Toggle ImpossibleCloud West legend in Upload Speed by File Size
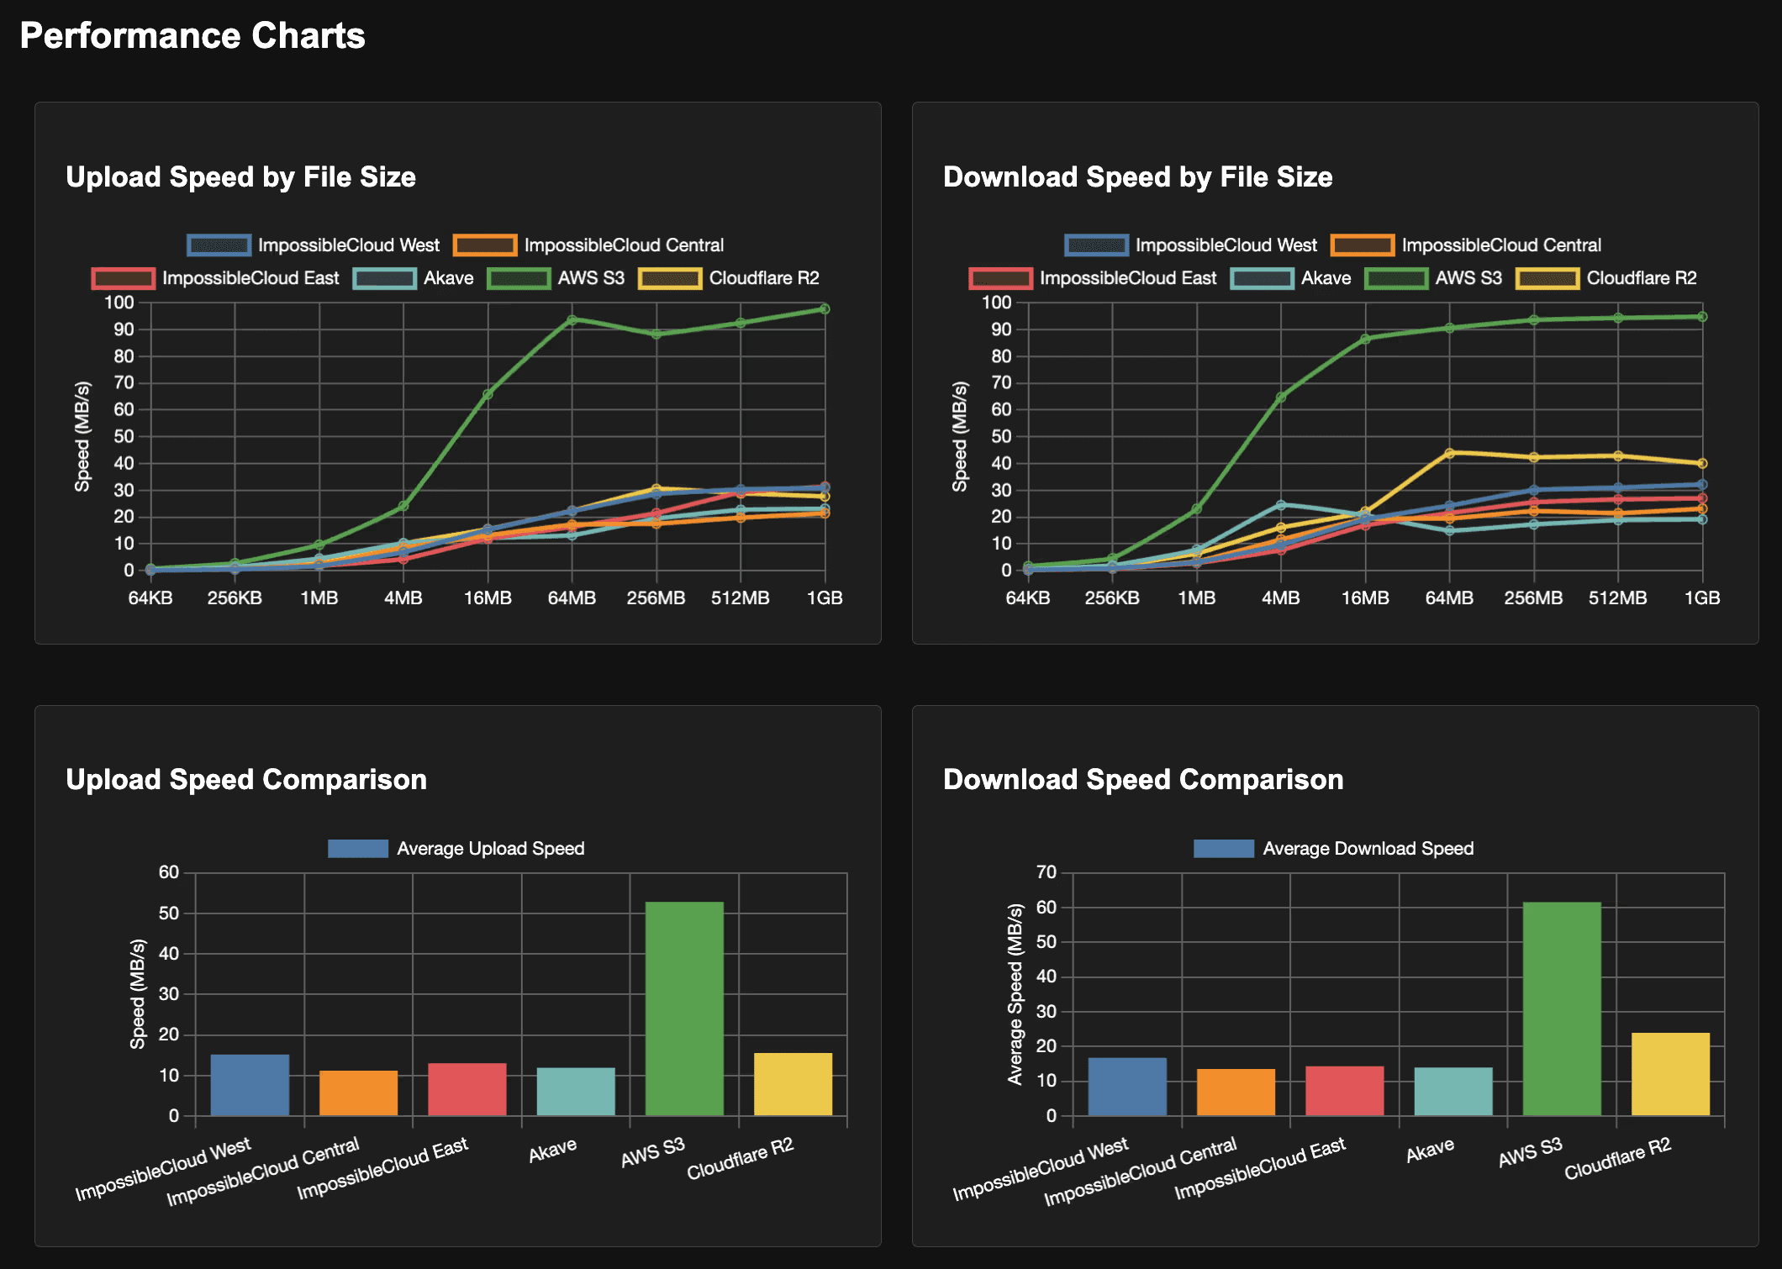This screenshot has height=1269, width=1782. click(314, 245)
